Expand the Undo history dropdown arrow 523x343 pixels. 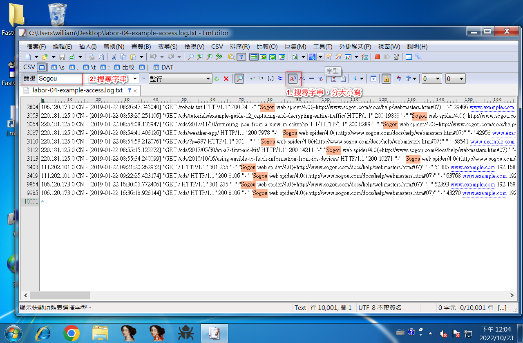pos(162,57)
